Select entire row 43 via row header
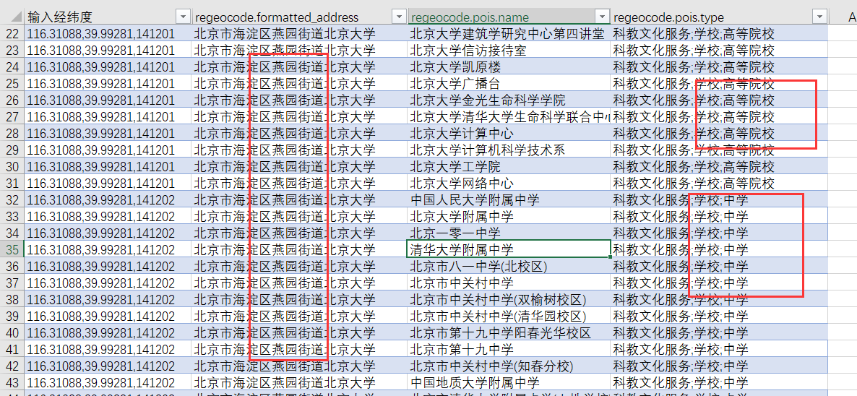Image resolution: width=857 pixels, height=396 pixels. click(12, 382)
